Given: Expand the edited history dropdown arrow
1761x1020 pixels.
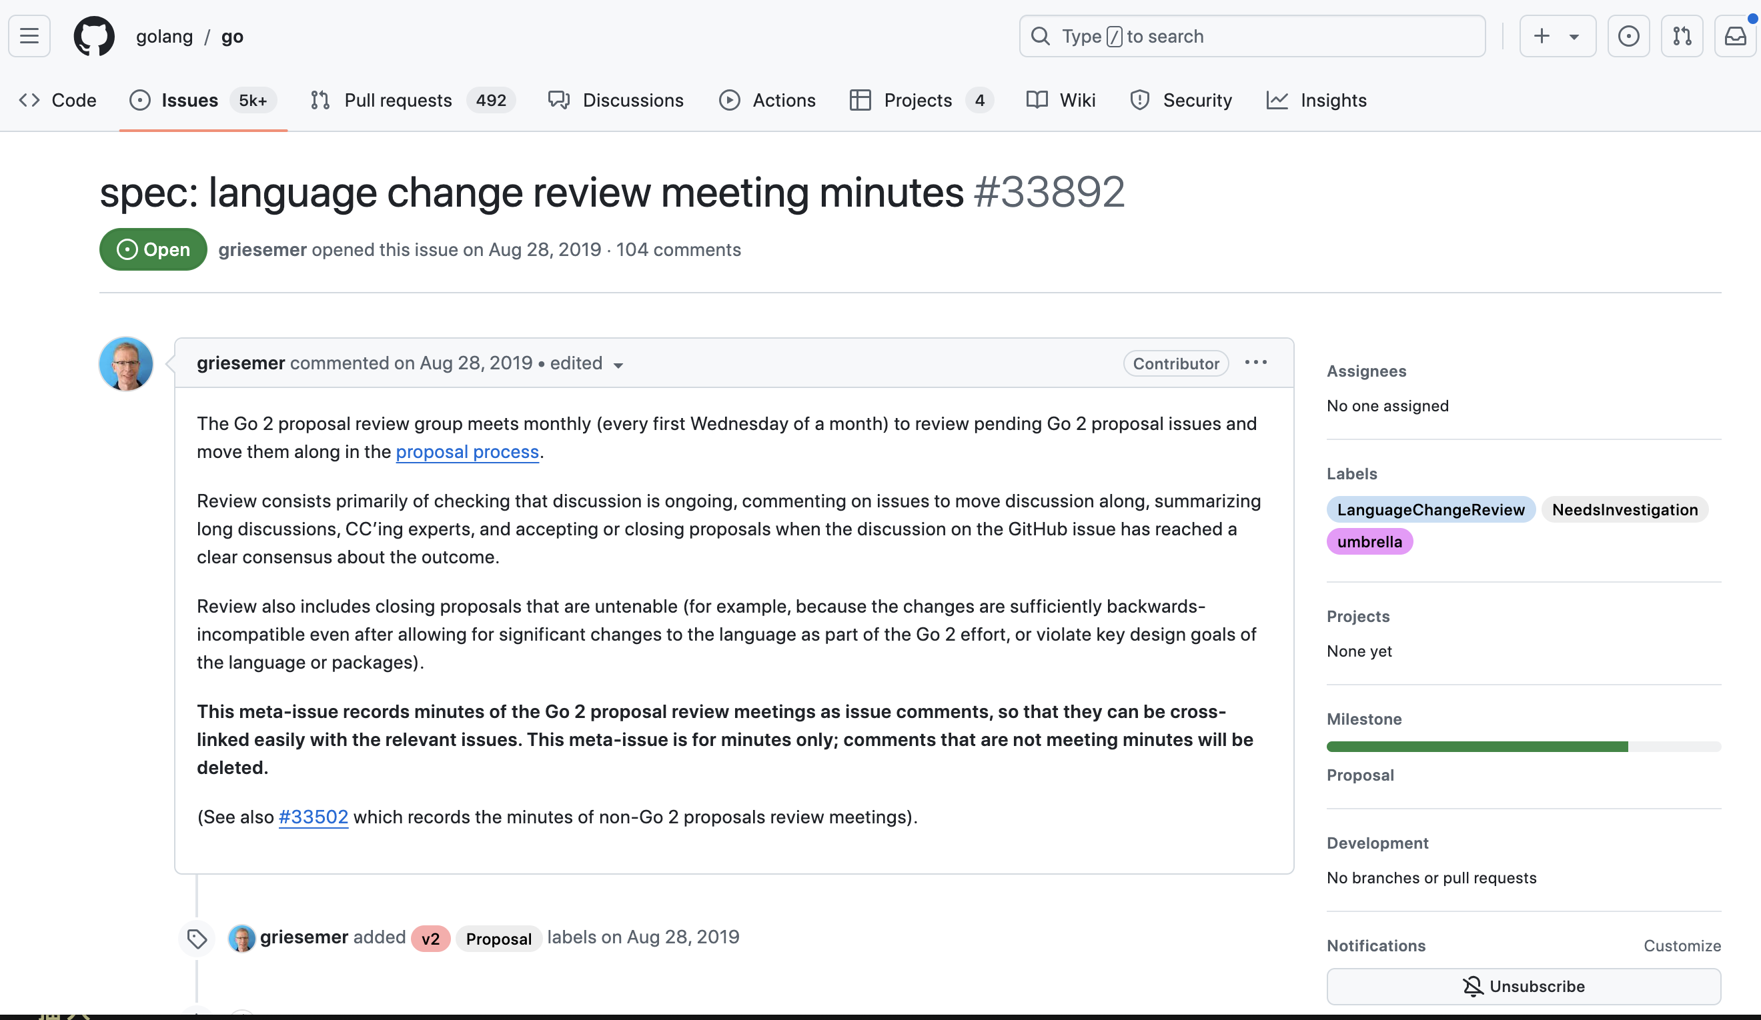Looking at the screenshot, I should click(618, 365).
